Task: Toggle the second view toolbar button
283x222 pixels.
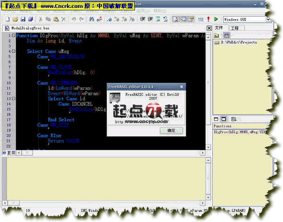Action: pyautogui.click(x=183, y=19)
